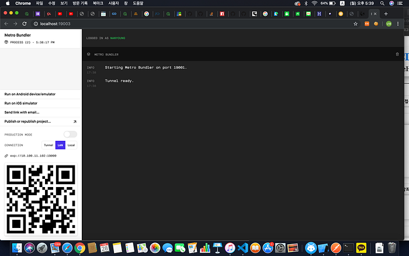The width and height of the screenshot is (409, 256).
Task: Click the 'Tunnel ready.' log entry
Action: point(119,81)
